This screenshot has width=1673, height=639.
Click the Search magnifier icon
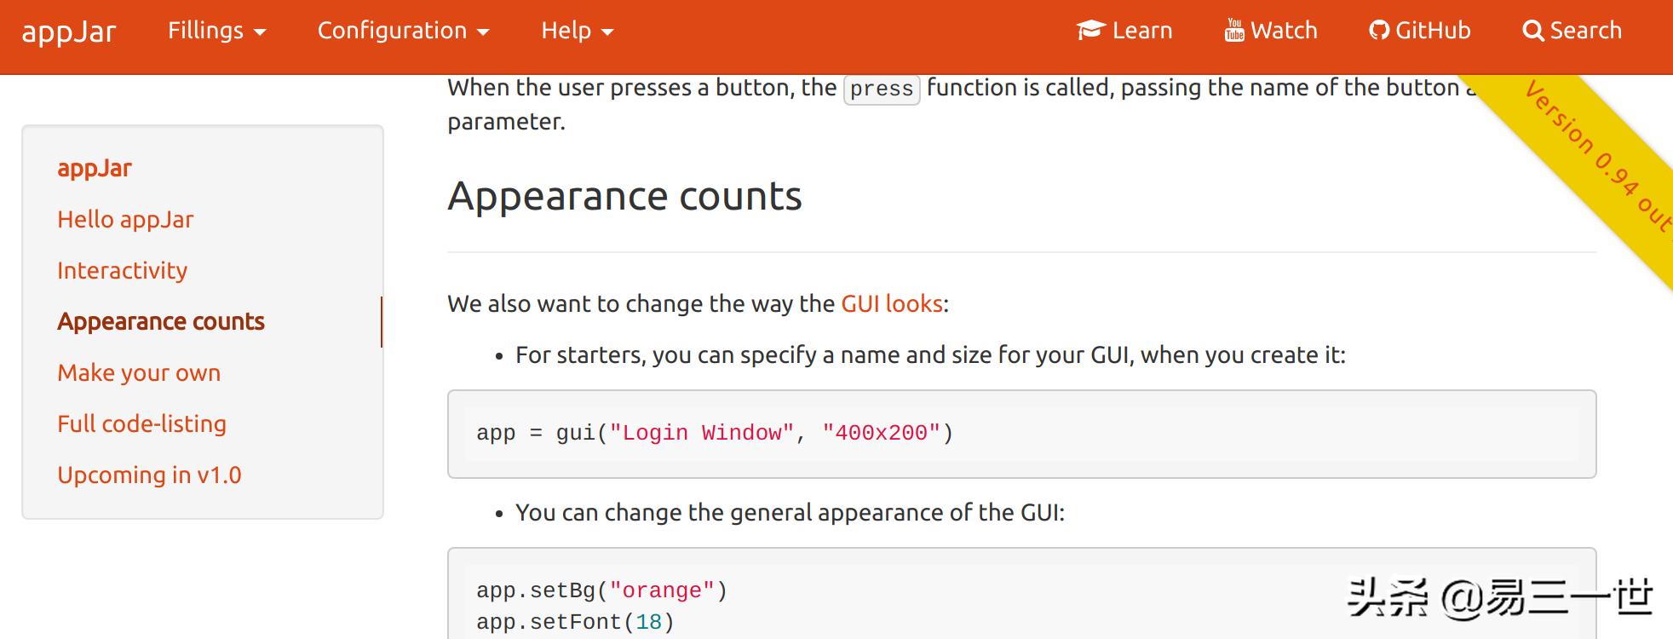[1532, 31]
